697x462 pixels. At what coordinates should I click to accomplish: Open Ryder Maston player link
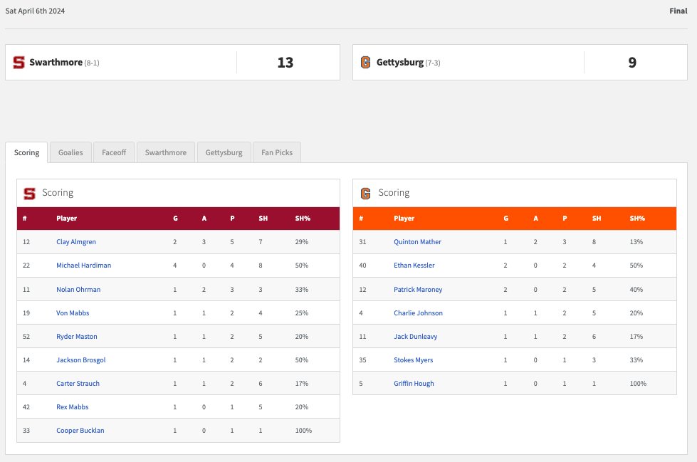[x=76, y=337]
